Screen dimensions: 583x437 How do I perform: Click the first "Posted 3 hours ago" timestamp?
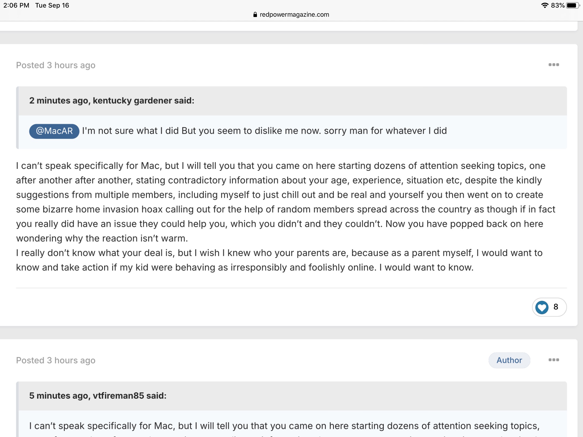56,65
